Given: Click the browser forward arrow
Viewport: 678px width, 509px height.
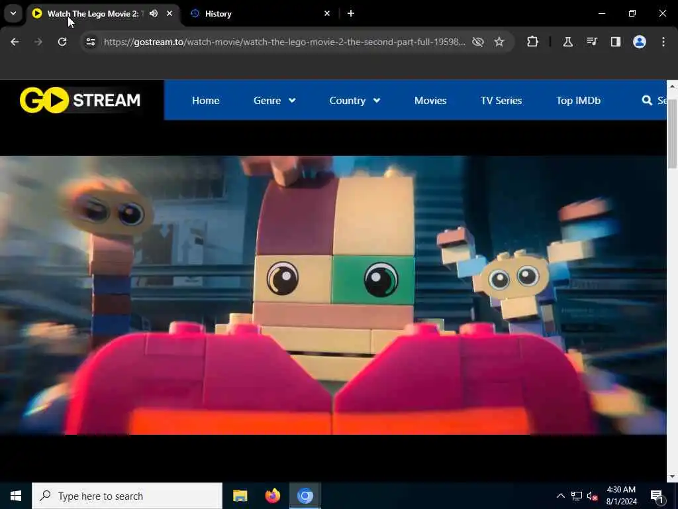Looking at the screenshot, I should pyautogui.click(x=38, y=42).
